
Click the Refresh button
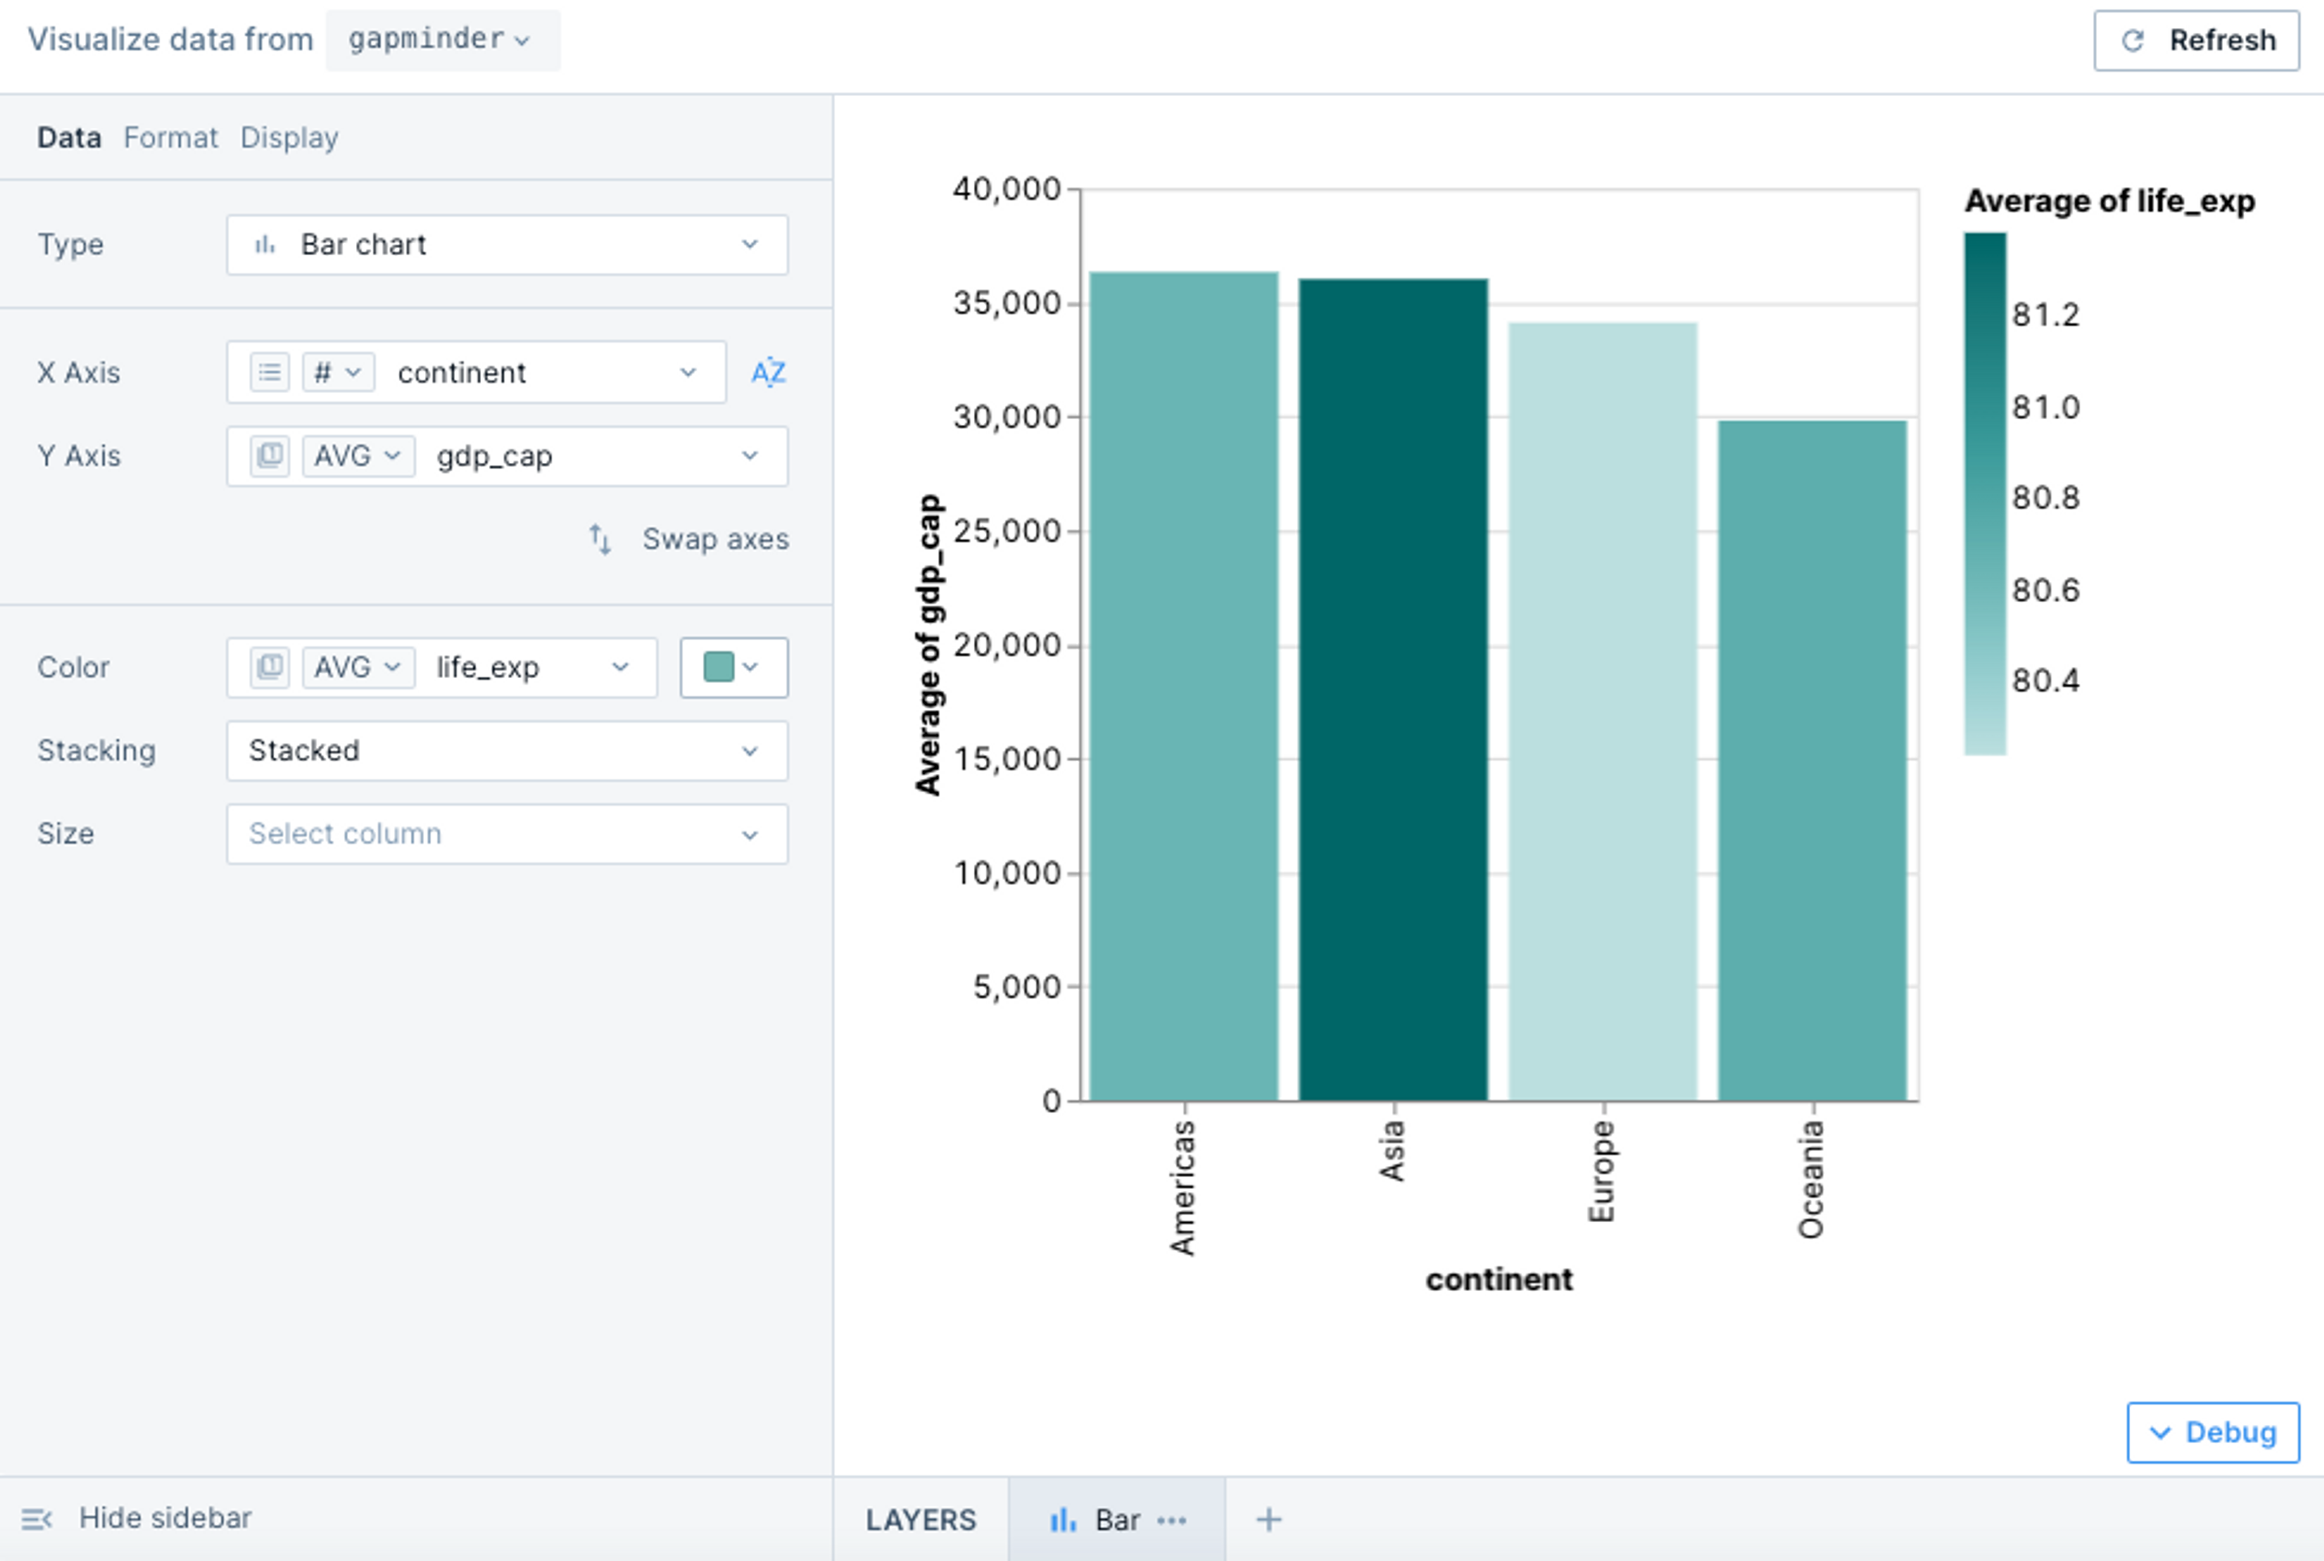(x=2196, y=41)
